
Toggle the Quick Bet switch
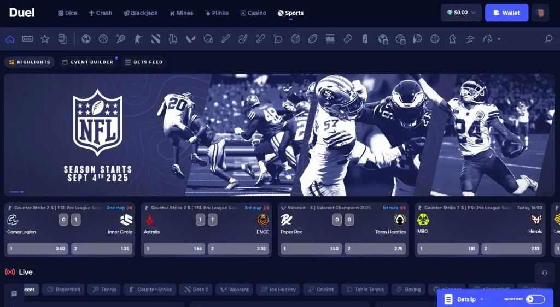click(x=535, y=299)
